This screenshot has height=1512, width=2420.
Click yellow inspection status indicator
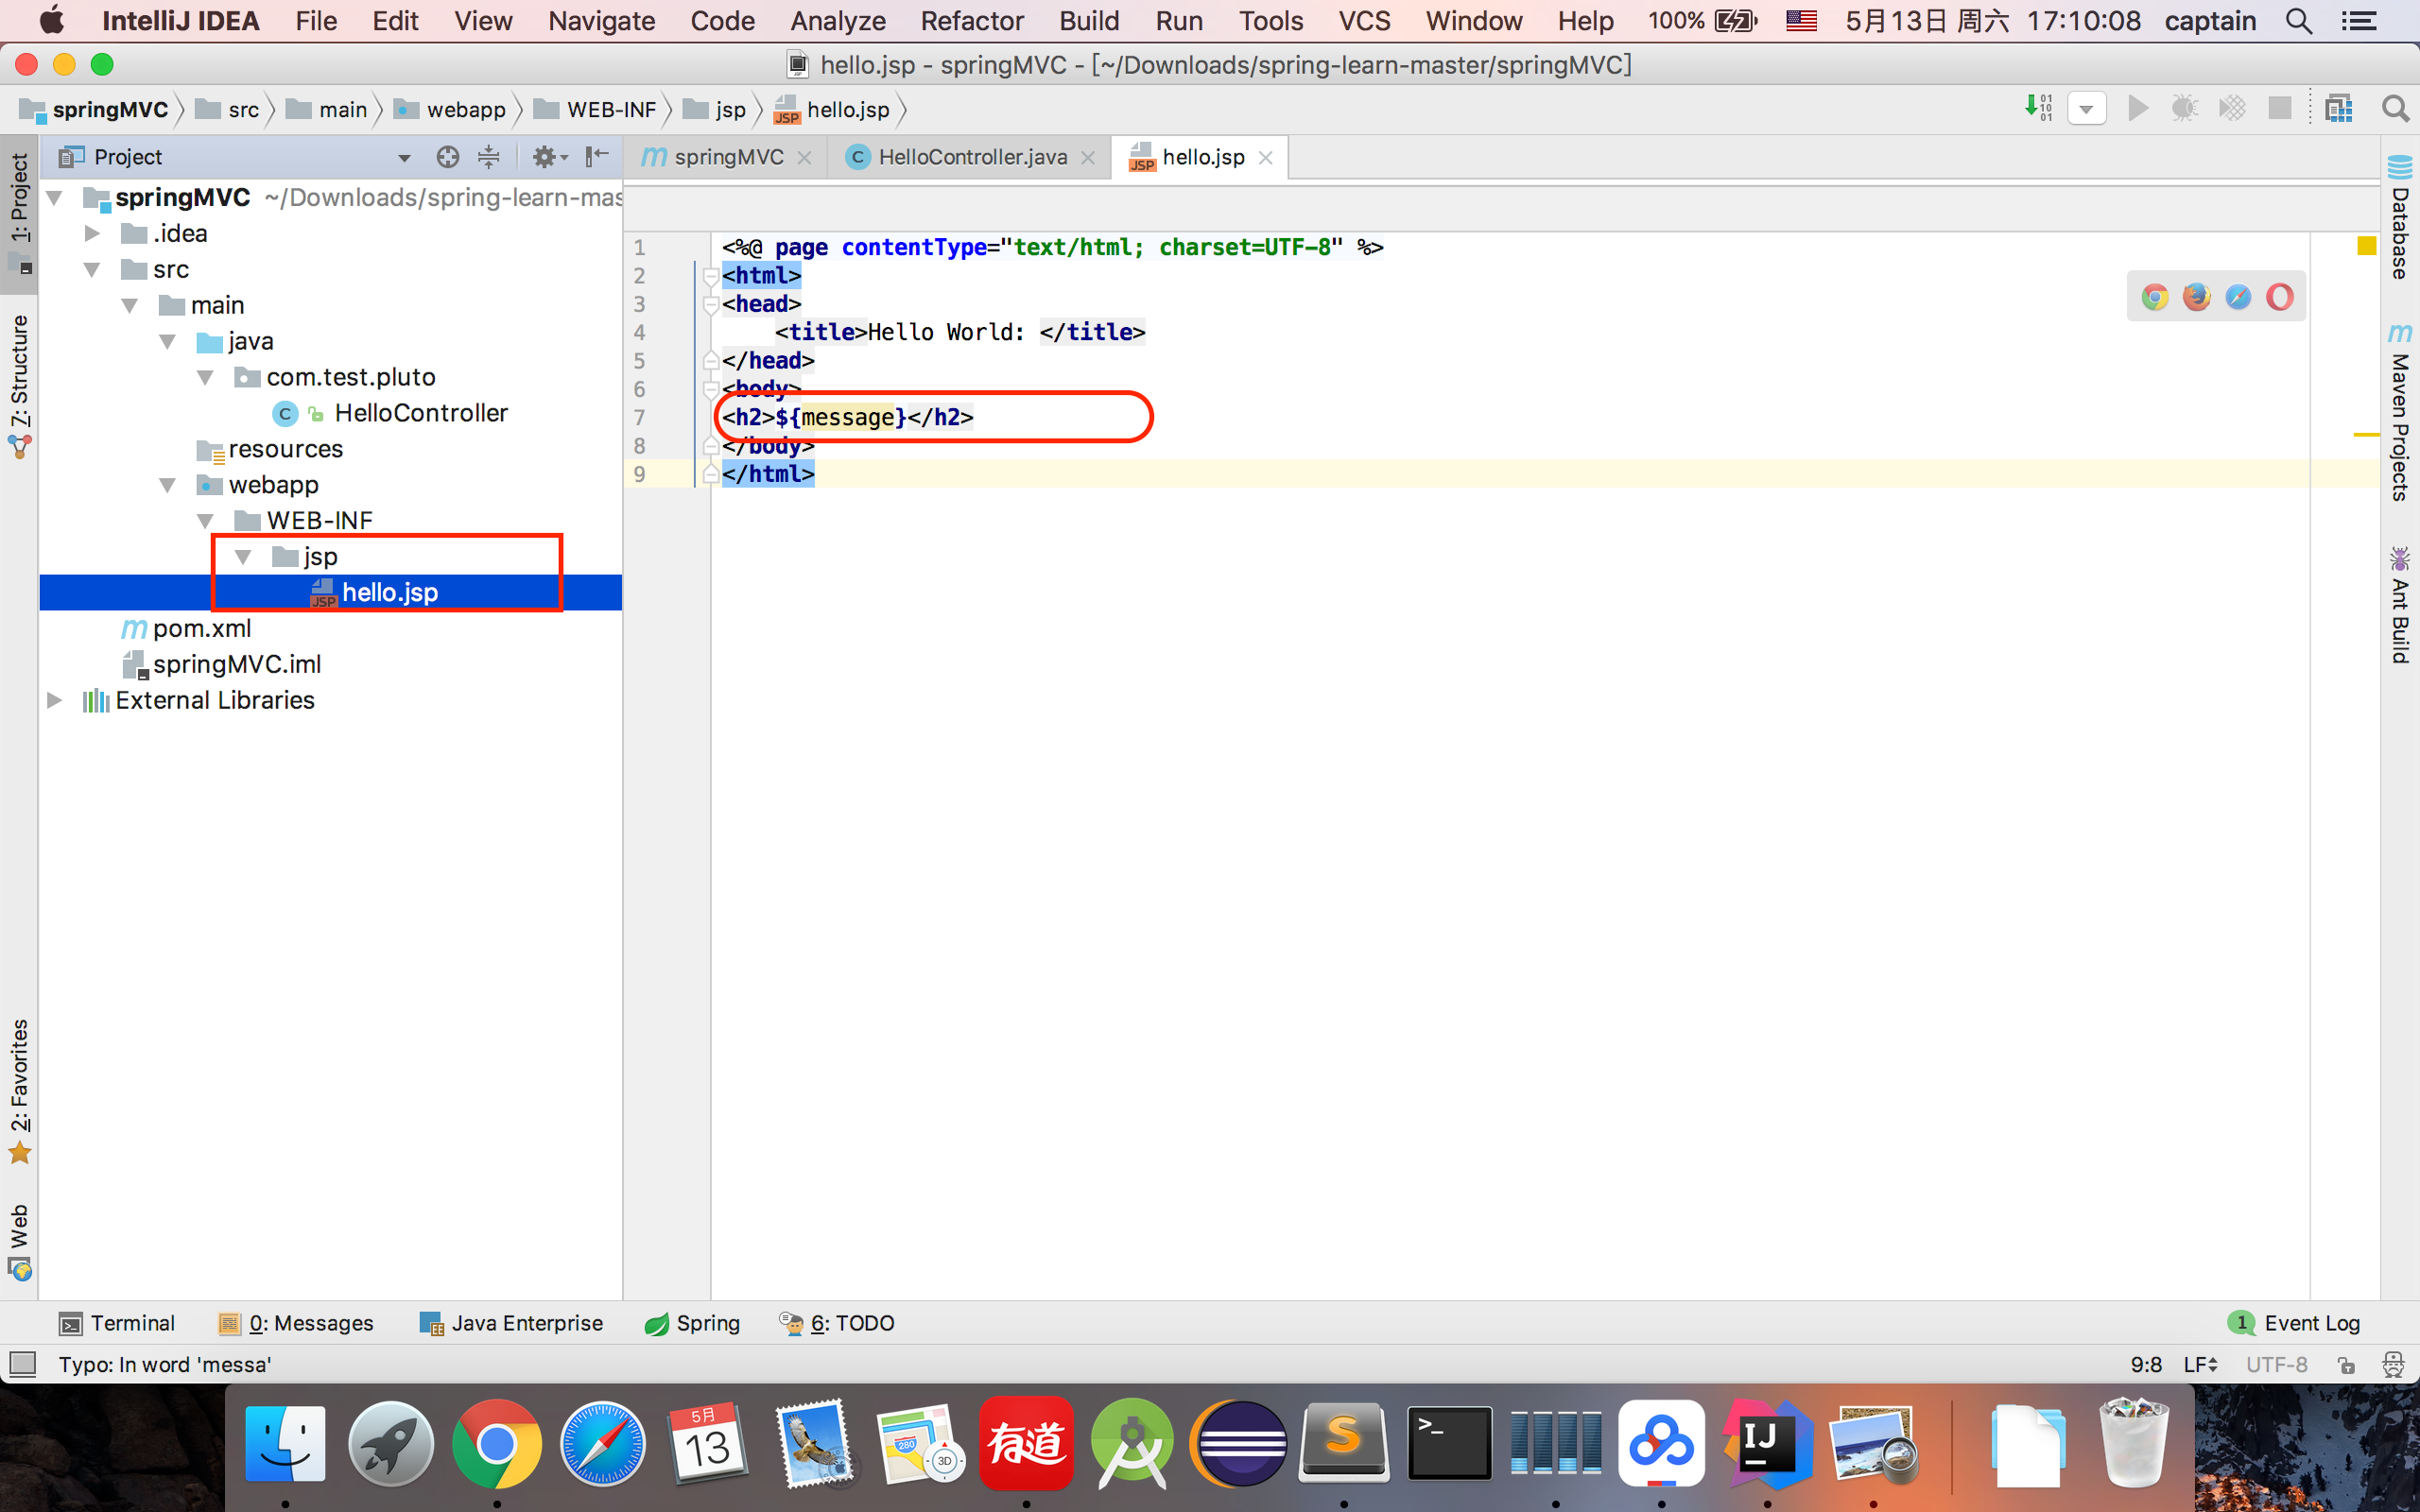tap(2366, 246)
